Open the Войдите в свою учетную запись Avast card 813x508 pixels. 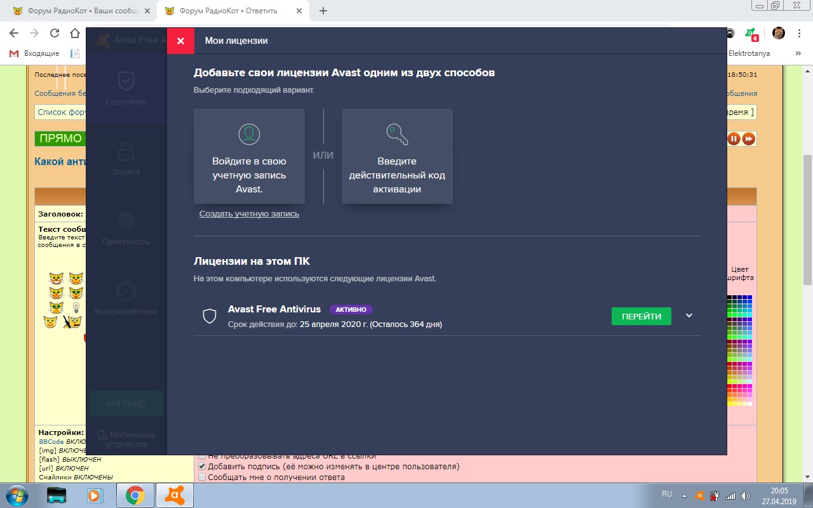pyautogui.click(x=249, y=156)
